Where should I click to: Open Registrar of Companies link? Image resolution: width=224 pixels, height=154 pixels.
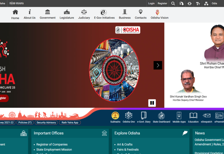click(52, 145)
